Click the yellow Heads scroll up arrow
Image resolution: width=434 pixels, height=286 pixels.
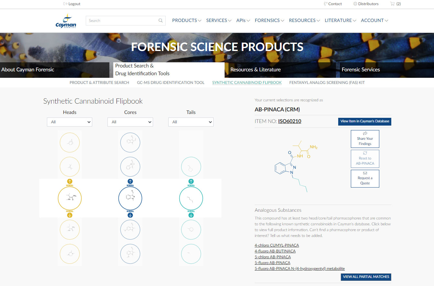[70, 181]
